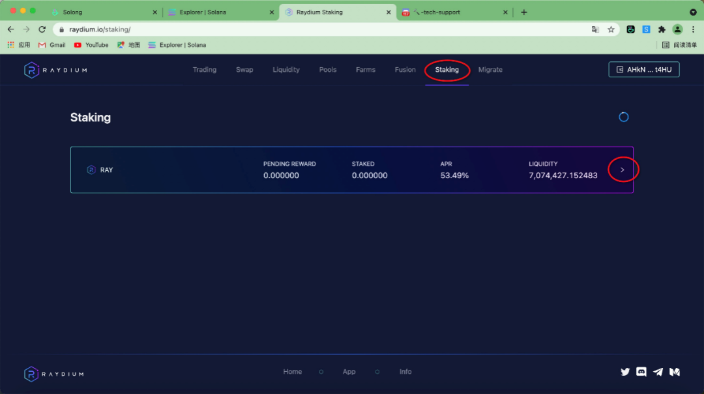Open a new browser tab
This screenshot has width=704, height=394.
(524, 12)
